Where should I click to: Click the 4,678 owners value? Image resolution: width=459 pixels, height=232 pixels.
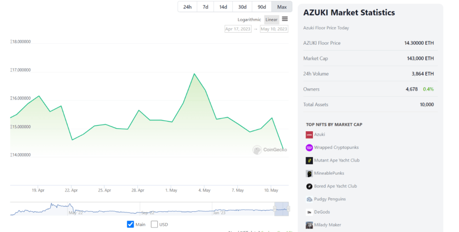pyautogui.click(x=411, y=89)
